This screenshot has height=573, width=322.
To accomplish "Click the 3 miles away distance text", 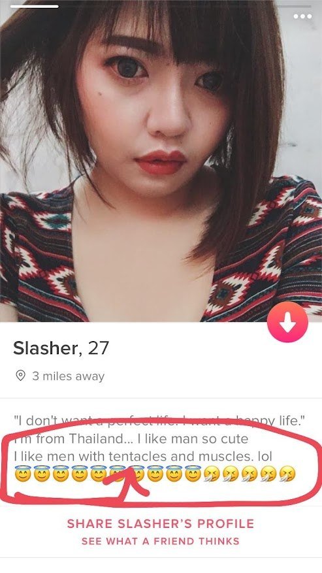I will 68,376.
